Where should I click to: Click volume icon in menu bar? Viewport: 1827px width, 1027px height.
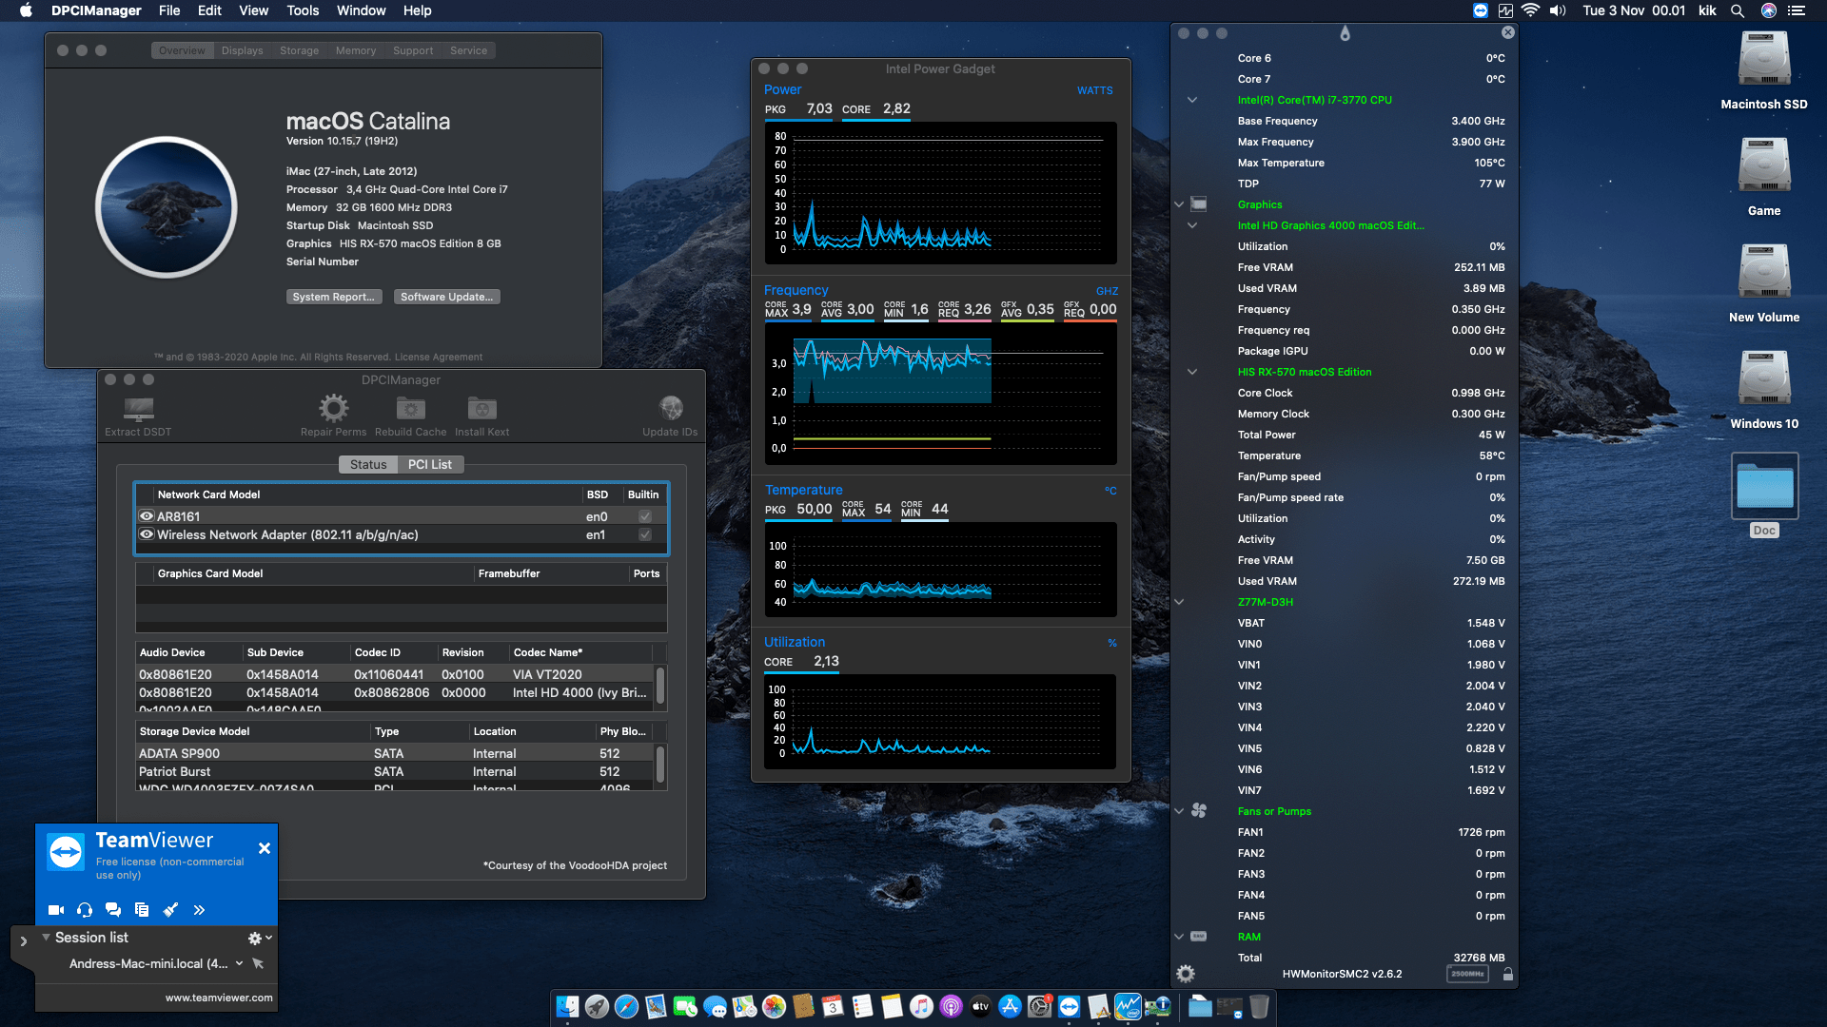pyautogui.click(x=1558, y=10)
